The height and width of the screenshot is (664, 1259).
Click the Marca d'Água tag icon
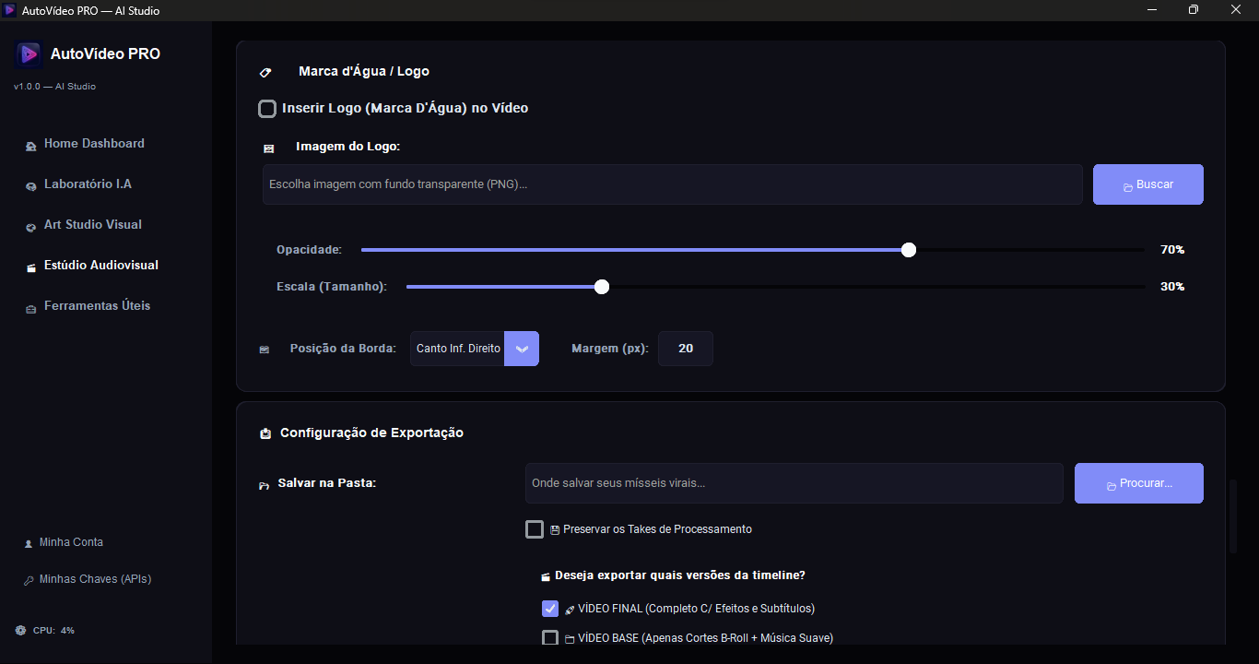tap(265, 72)
